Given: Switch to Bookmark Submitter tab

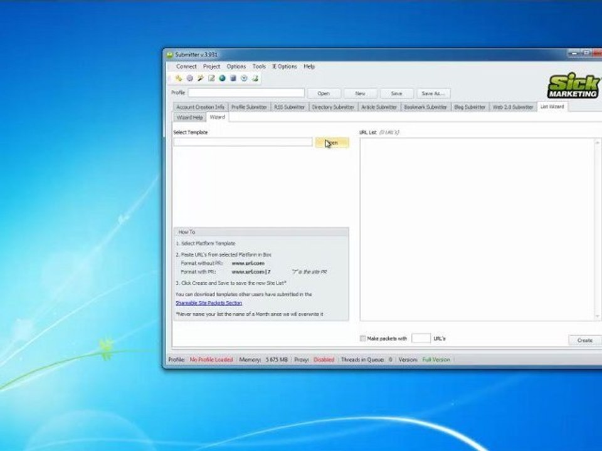Looking at the screenshot, I should pyautogui.click(x=425, y=107).
